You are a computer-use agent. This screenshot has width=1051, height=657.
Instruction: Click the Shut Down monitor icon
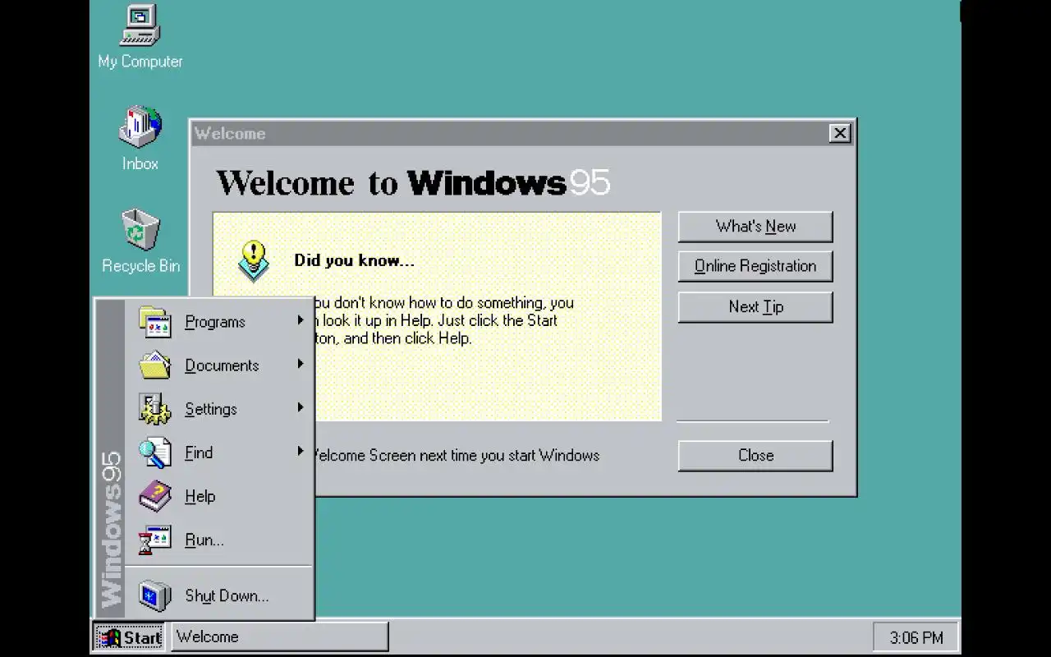[155, 595]
